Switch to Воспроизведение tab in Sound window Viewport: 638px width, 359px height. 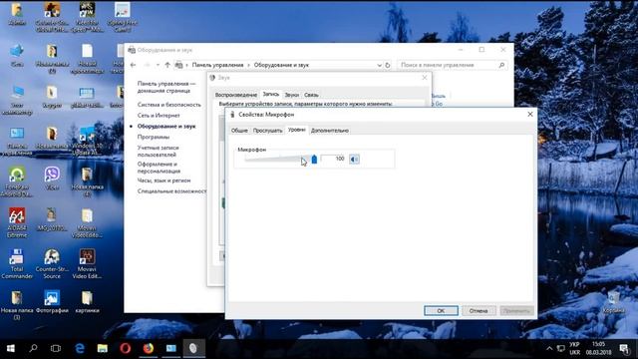coord(236,95)
